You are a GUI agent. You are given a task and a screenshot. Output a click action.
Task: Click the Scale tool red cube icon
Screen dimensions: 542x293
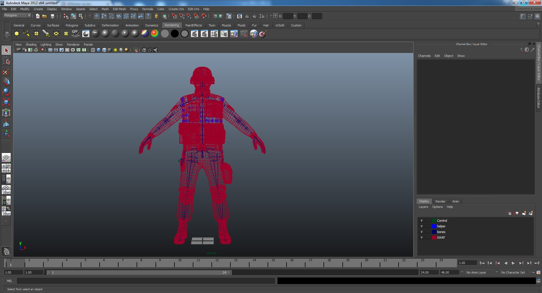click(6, 102)
